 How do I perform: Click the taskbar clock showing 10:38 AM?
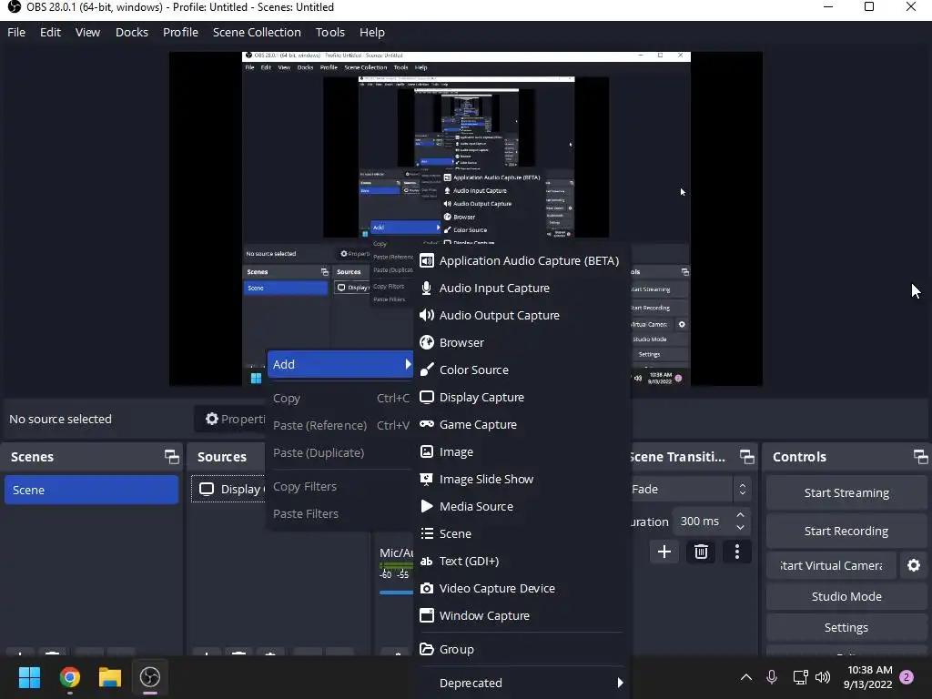(867, 677)
